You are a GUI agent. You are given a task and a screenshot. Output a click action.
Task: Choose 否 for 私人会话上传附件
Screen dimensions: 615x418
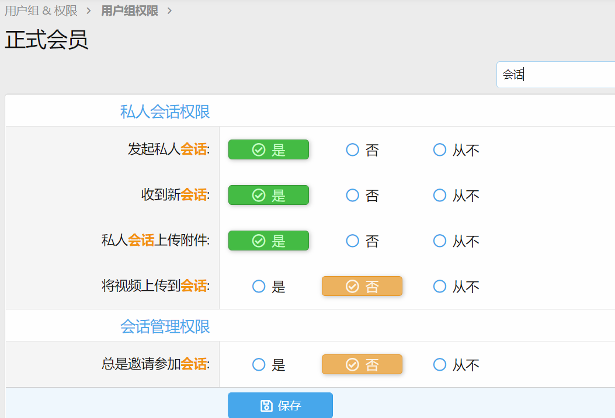tap(353, 241)
